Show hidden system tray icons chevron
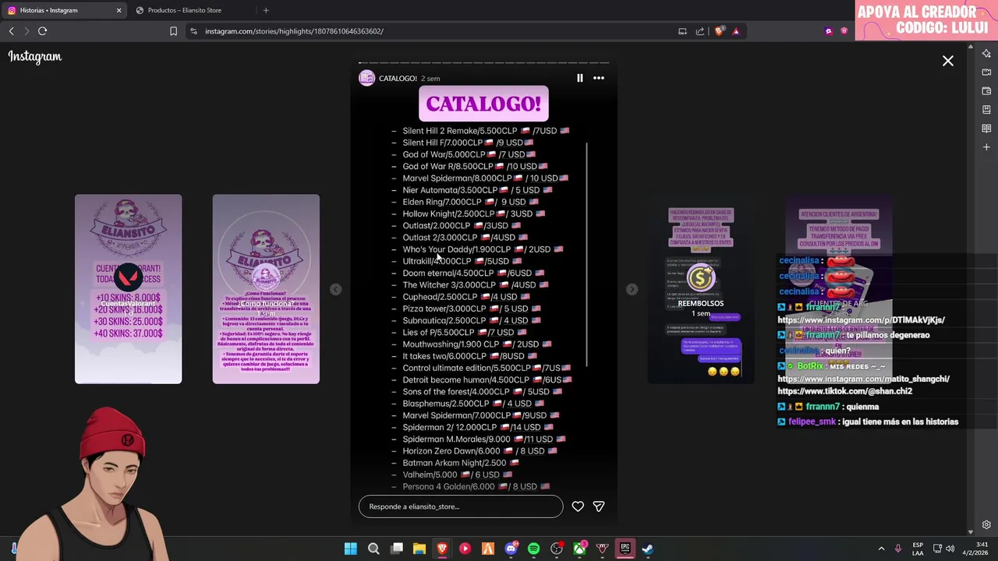 [x=881, y=549]
